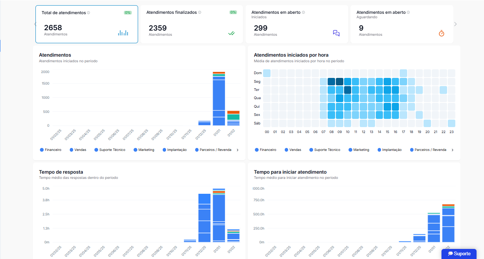Toggle Marketing in heatmap legend
Viewport: 484px width, 259px height.
(x=359, y=150)
